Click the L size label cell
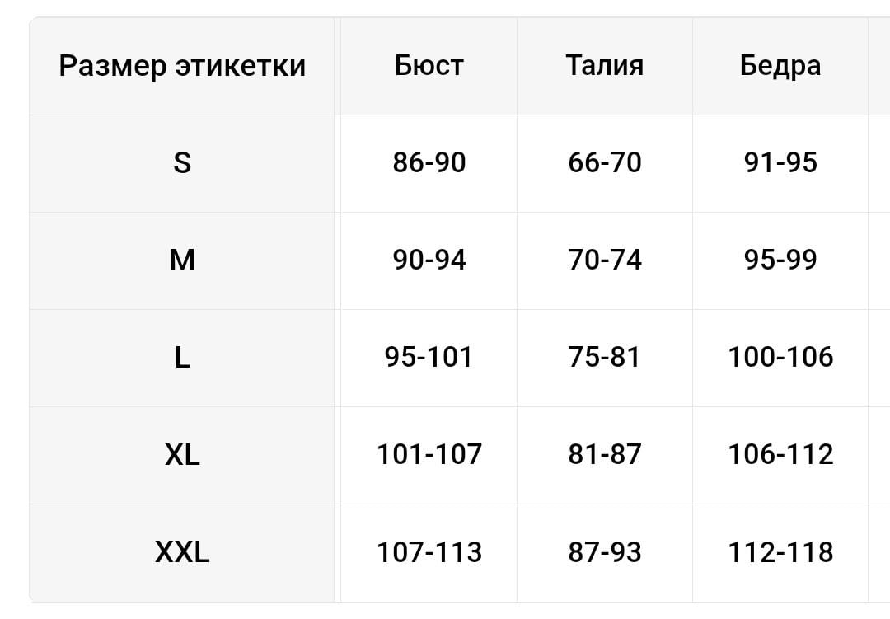Image resolution: width=890 pixels, height=619 pixels. point(182,358)
